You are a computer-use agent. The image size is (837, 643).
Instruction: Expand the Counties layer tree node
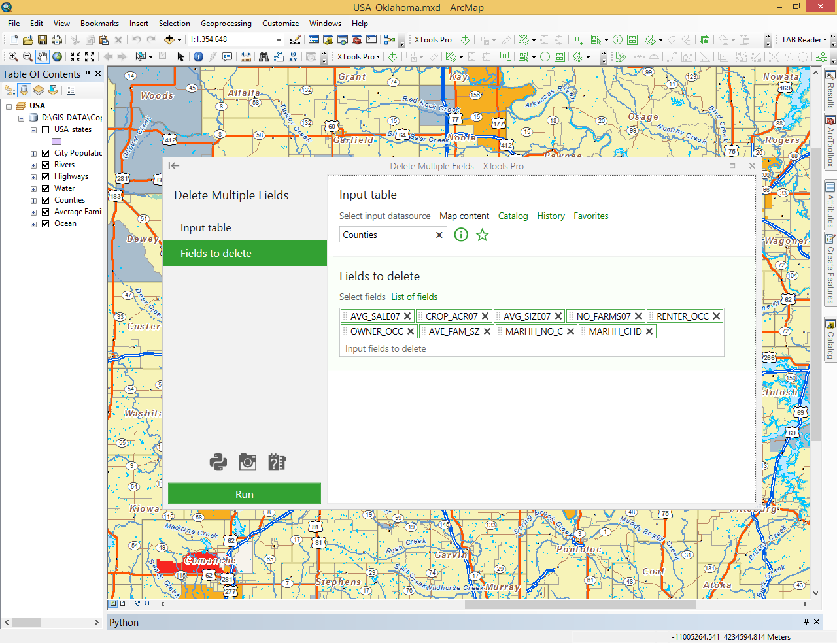coord(33,201)
